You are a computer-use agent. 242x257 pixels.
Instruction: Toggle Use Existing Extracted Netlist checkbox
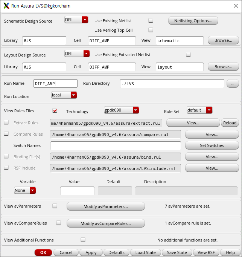pyautogui.click(x=188, y=54)
